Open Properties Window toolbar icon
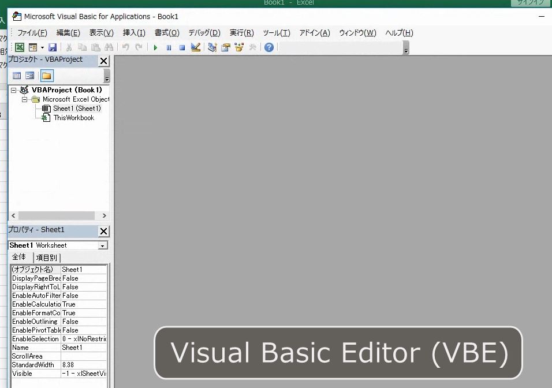 click(x=226, y=47)
